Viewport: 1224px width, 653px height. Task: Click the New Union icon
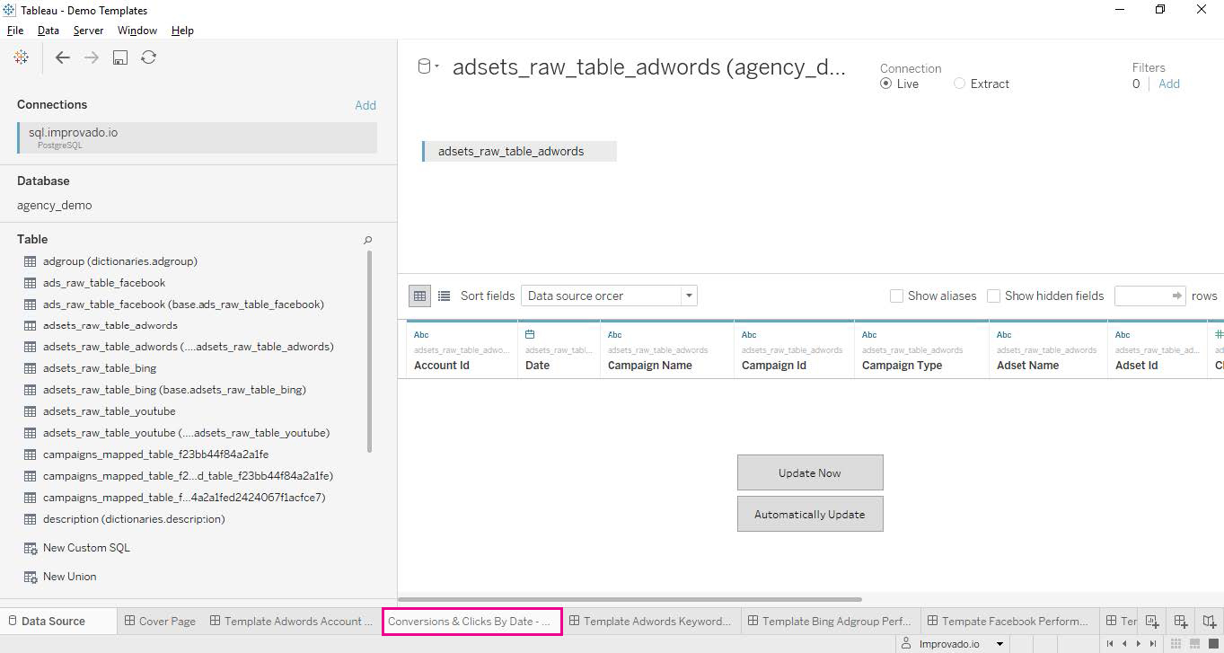(31, 577)
